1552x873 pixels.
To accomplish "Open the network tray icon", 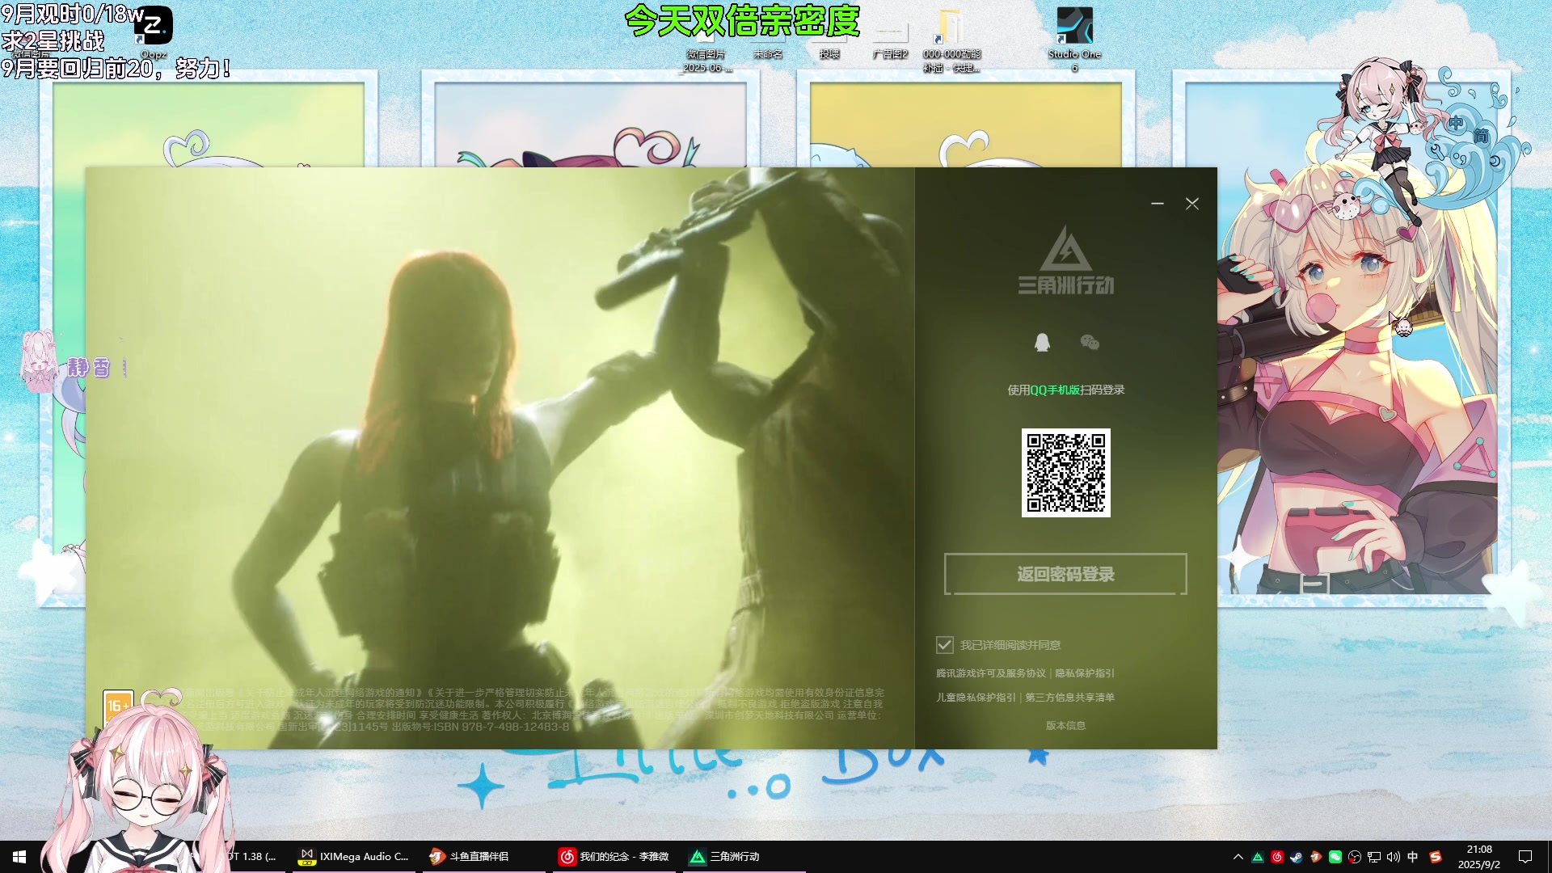I will pos(1374,857).
